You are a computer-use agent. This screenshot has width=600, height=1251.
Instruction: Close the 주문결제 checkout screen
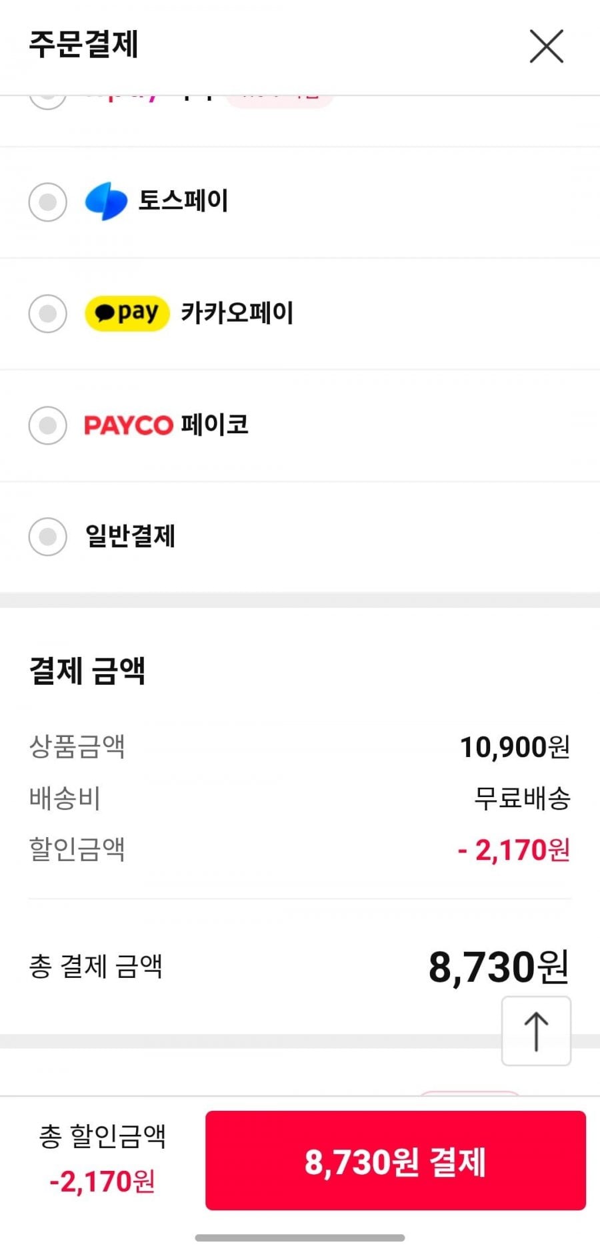[x=547, y=46]
